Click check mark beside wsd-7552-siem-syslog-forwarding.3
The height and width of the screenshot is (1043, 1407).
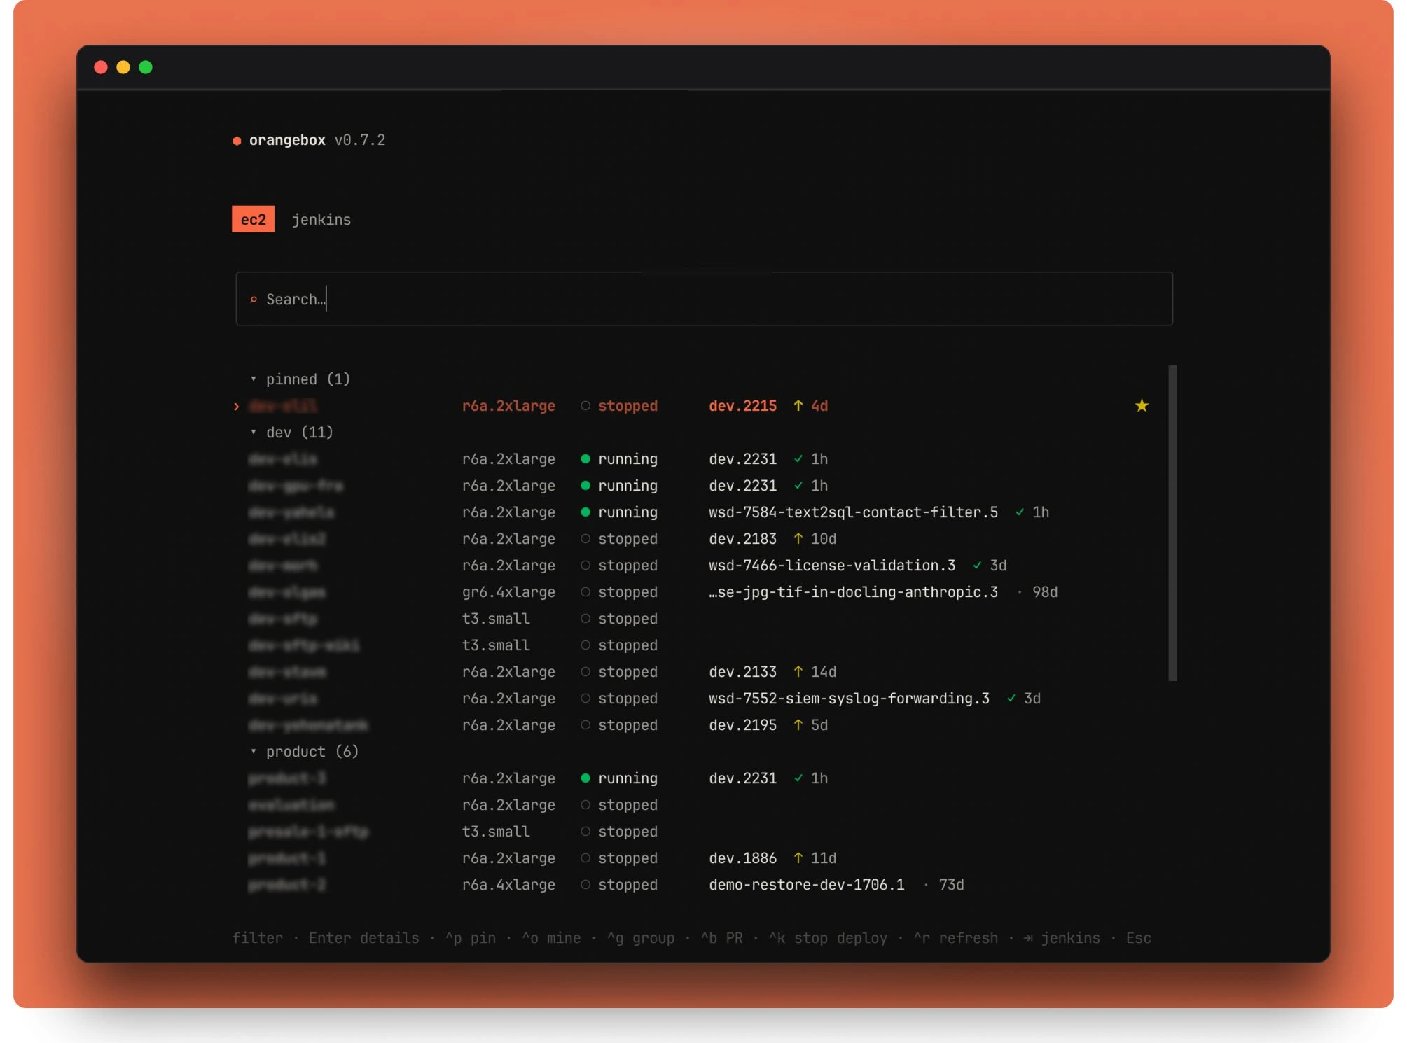pyautogui.click(x=1011, y=699)
